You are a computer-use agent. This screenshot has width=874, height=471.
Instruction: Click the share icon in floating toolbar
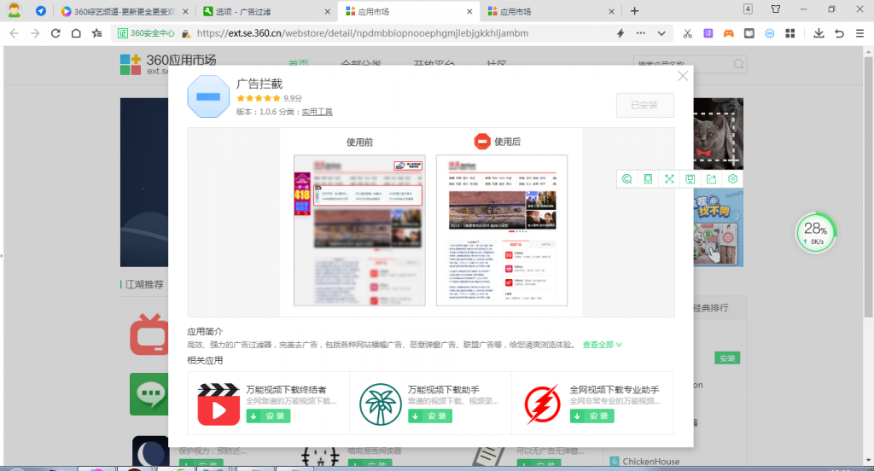[x=712, y=179]
